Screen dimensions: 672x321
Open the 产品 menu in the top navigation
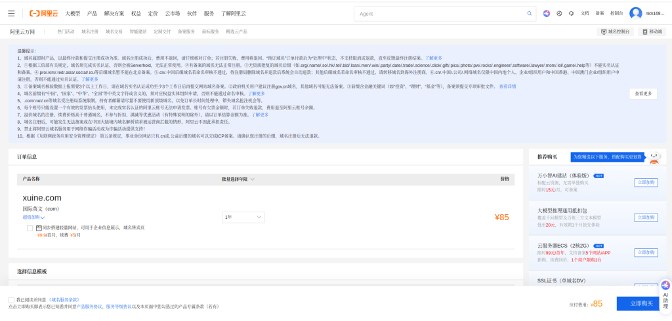92,13
